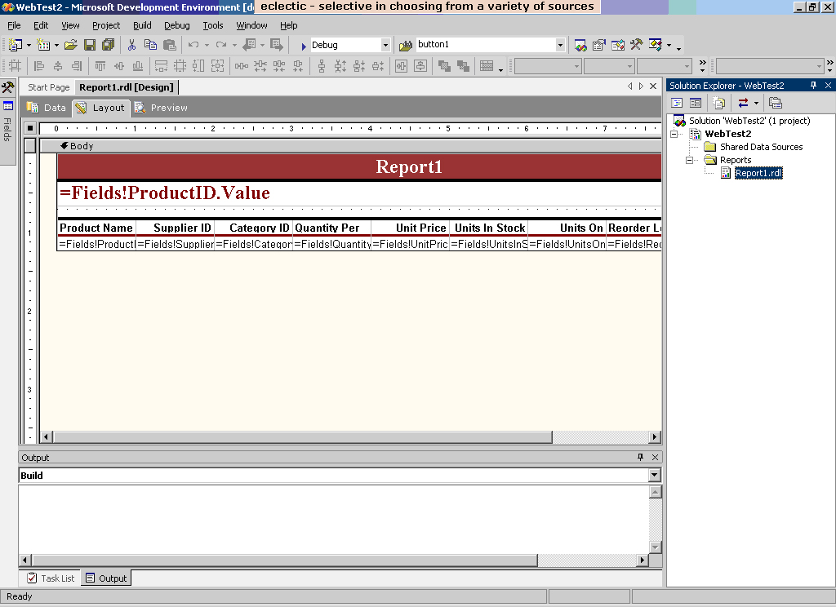Open the Properties Window toolbar icon
836x607 pixels.
click(x=599, y=46)
